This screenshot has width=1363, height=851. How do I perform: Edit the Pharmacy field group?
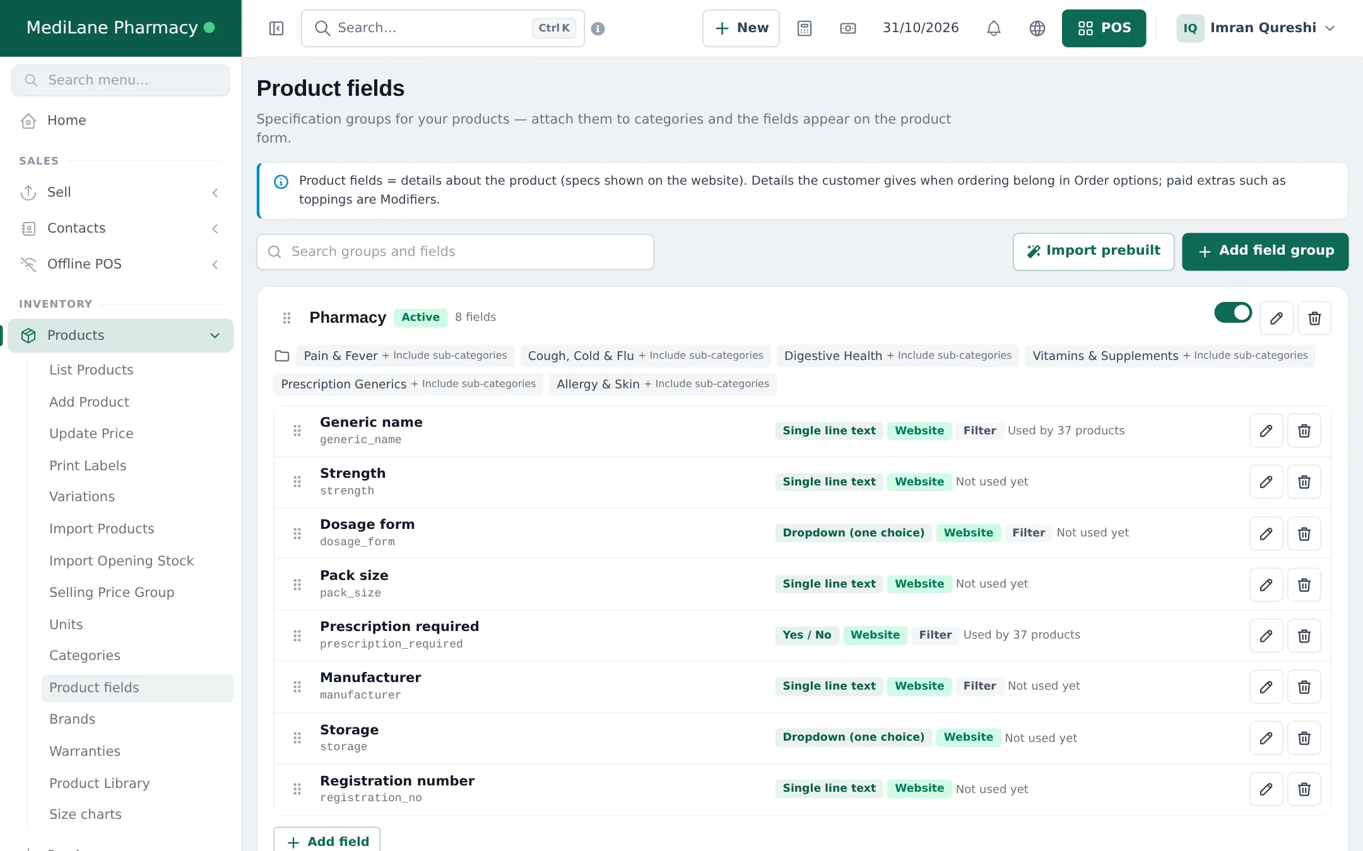tap(1277, 318)
